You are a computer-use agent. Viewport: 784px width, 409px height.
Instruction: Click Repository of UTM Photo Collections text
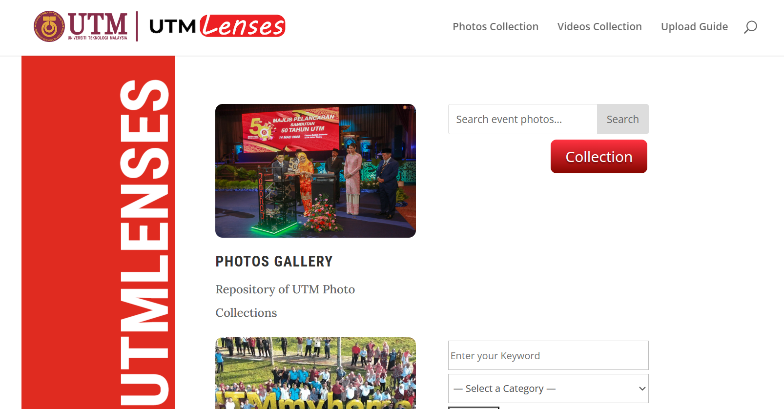[285, 301]
